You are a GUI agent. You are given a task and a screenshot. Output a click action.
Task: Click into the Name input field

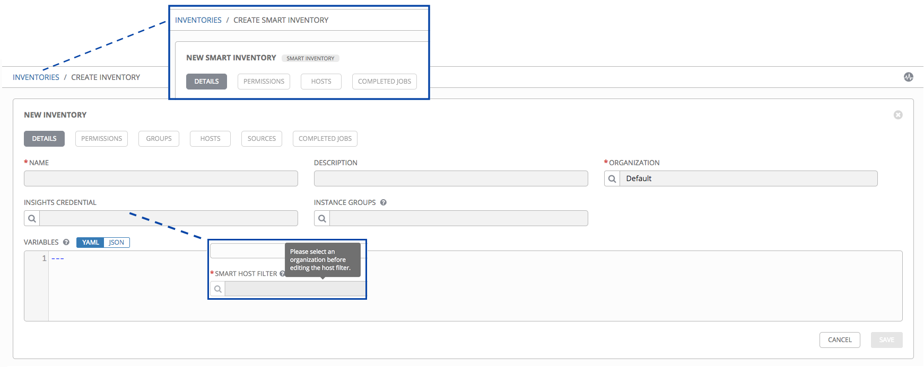161,178
